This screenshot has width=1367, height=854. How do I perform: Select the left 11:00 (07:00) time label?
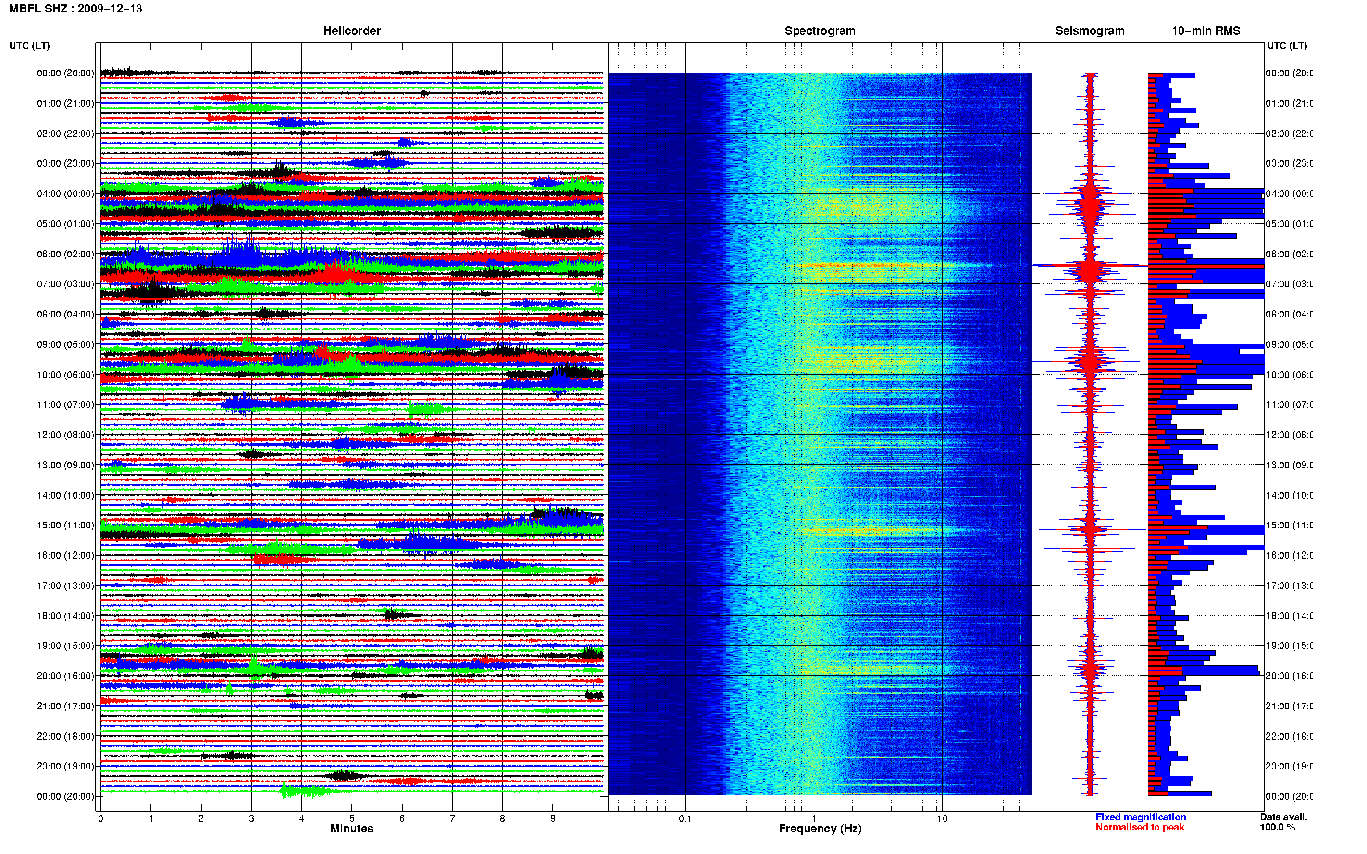coord(65,404)
